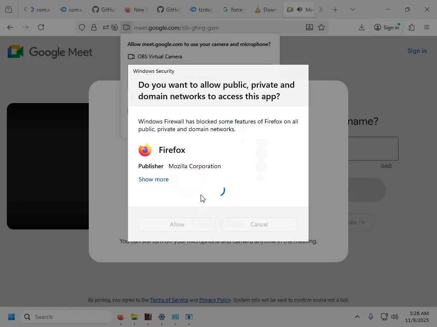Open File Explorer from the taskbar

pos(134,317)
